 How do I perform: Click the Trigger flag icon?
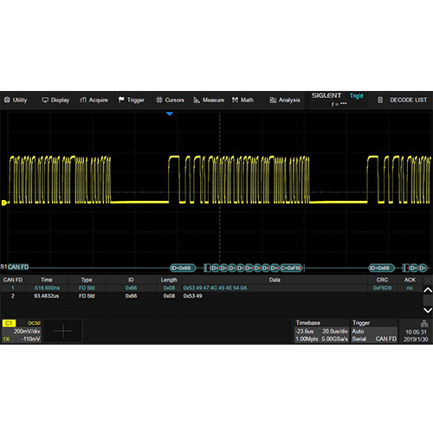(121, 100)
